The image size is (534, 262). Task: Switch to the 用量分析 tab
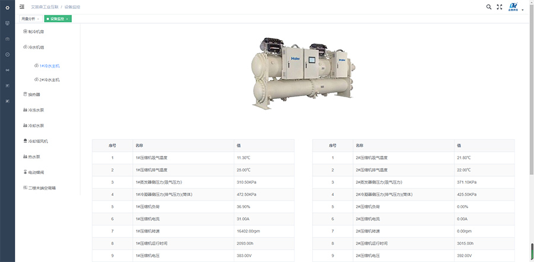pyautogui.click(x=28, y=19)
